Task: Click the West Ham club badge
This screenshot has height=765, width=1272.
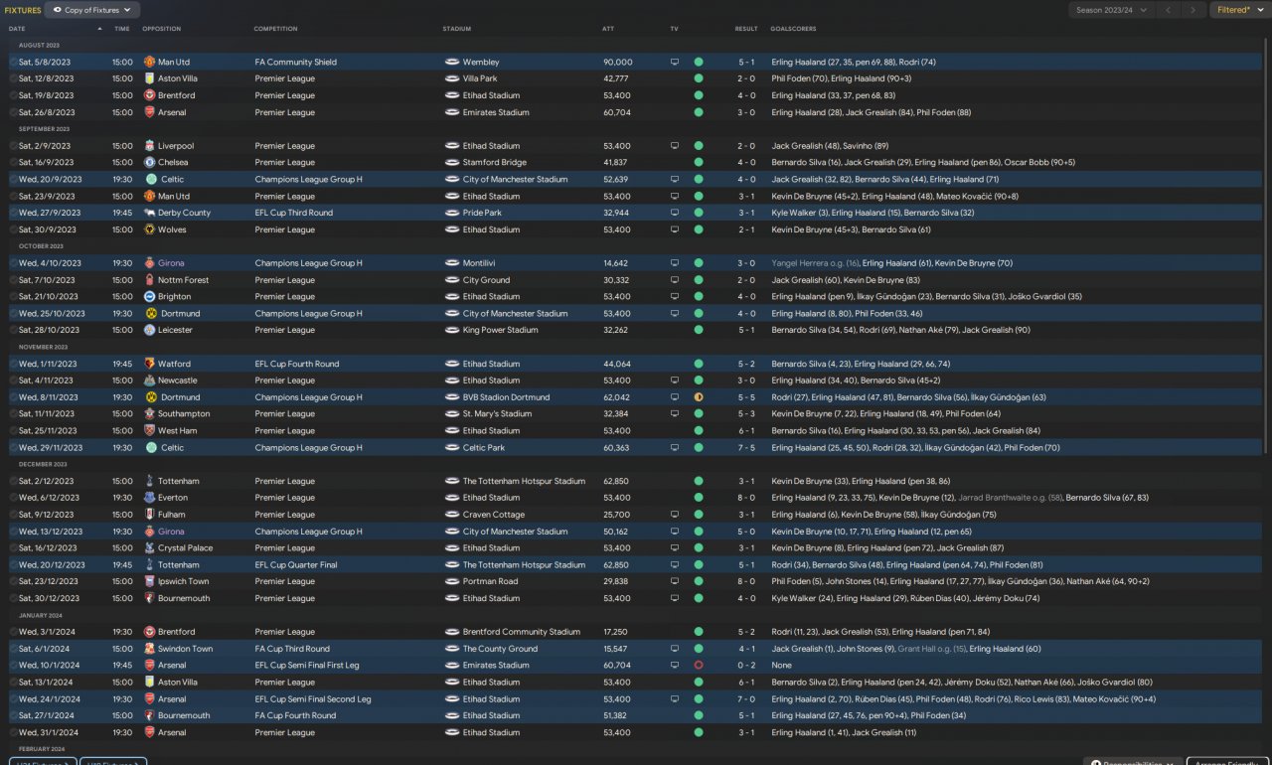Action: tap(149, 430)
